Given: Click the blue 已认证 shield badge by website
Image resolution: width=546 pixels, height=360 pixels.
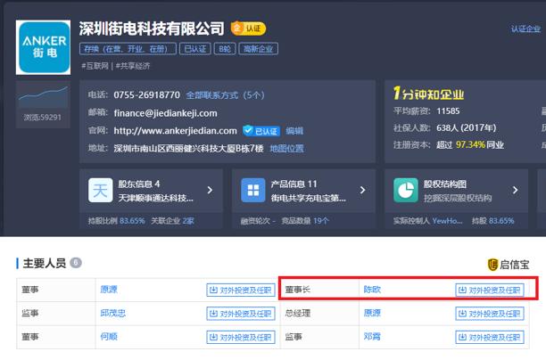Looking at the screenshot, I should (261, 131).
